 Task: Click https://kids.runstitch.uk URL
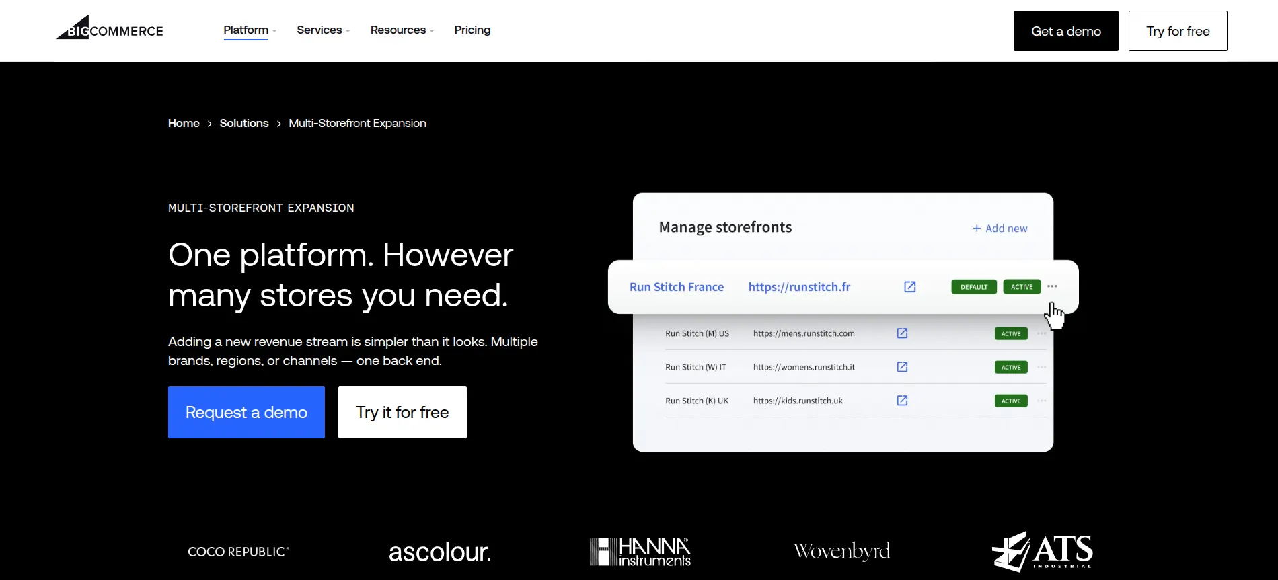(x=798, y=401)
